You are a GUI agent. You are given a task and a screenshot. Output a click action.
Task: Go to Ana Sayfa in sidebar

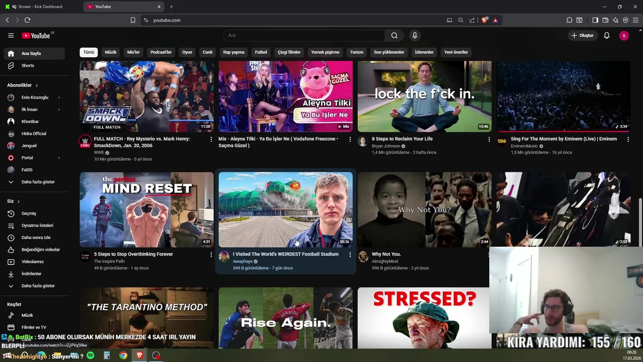point(34,53)
